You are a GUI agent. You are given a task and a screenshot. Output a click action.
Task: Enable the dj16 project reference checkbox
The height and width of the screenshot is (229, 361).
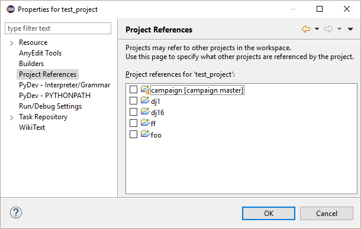pos(133,112)
